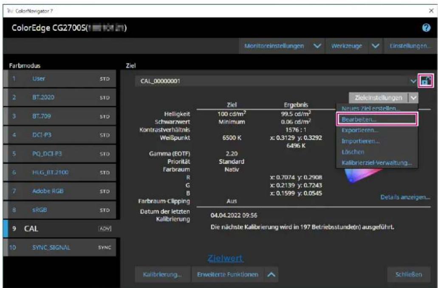Select color mode 1 User

[60, 78]
